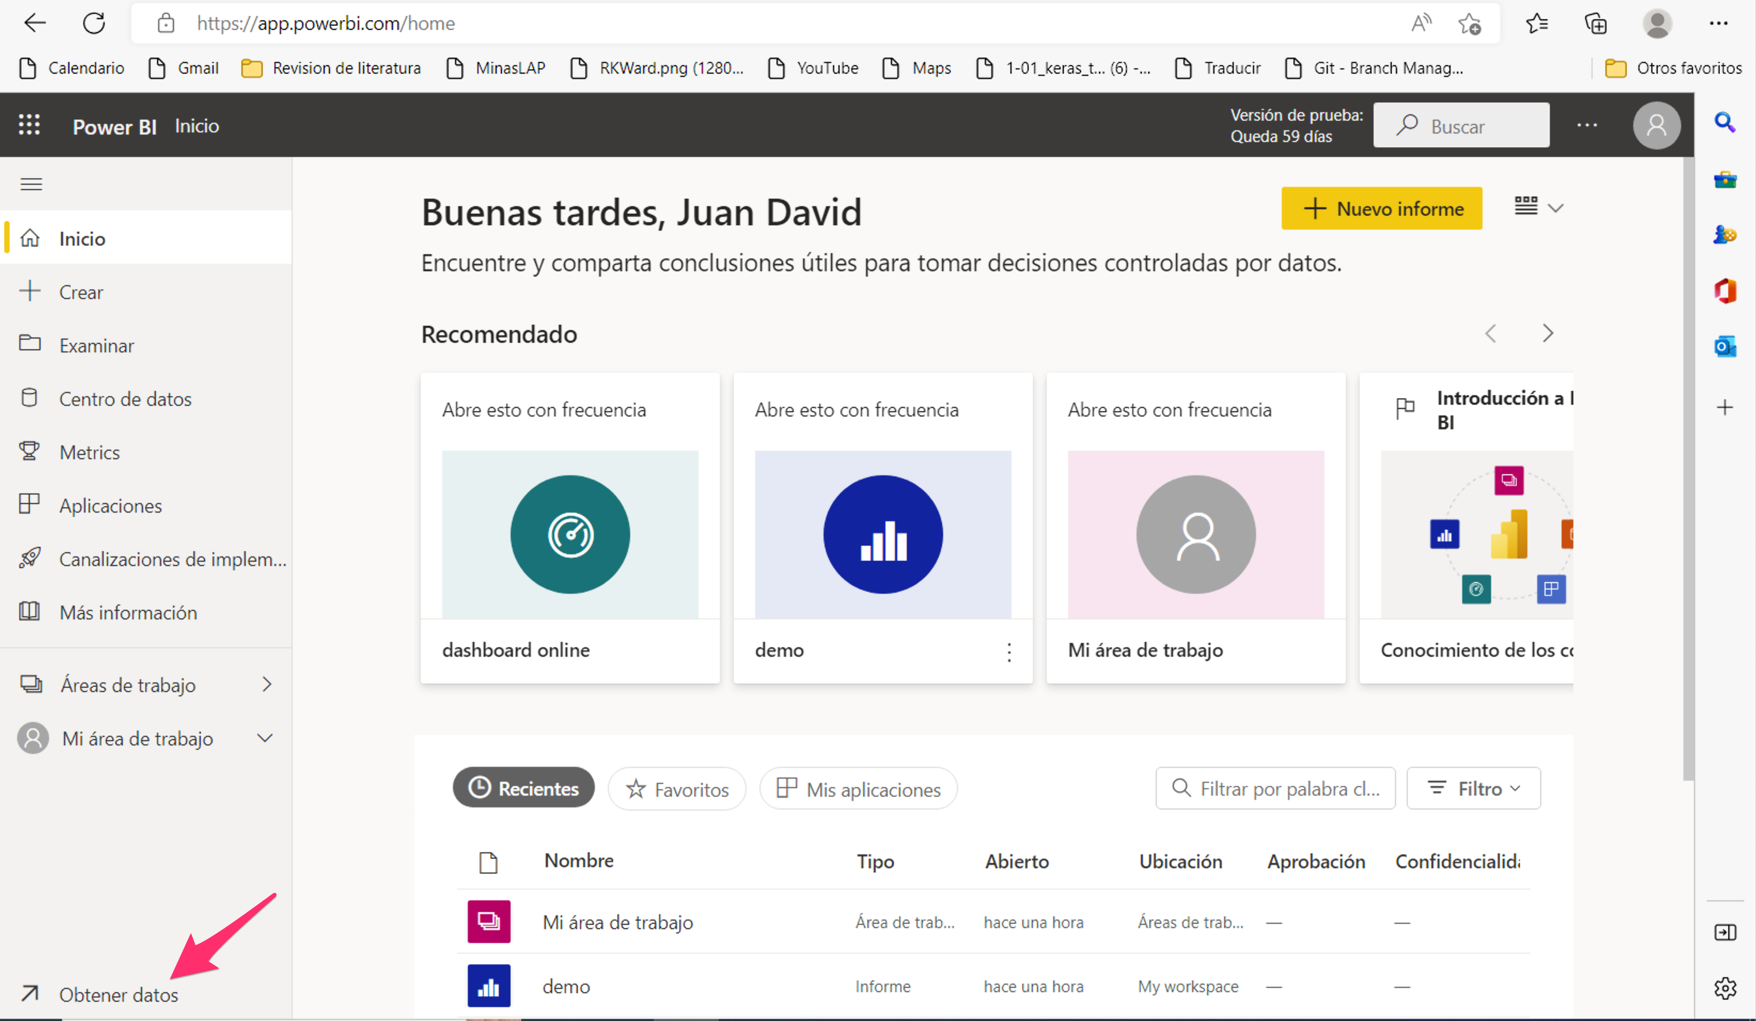Open Edge sidebar settings gear
The image size is (1756, 1021).
coord(1724,987)
